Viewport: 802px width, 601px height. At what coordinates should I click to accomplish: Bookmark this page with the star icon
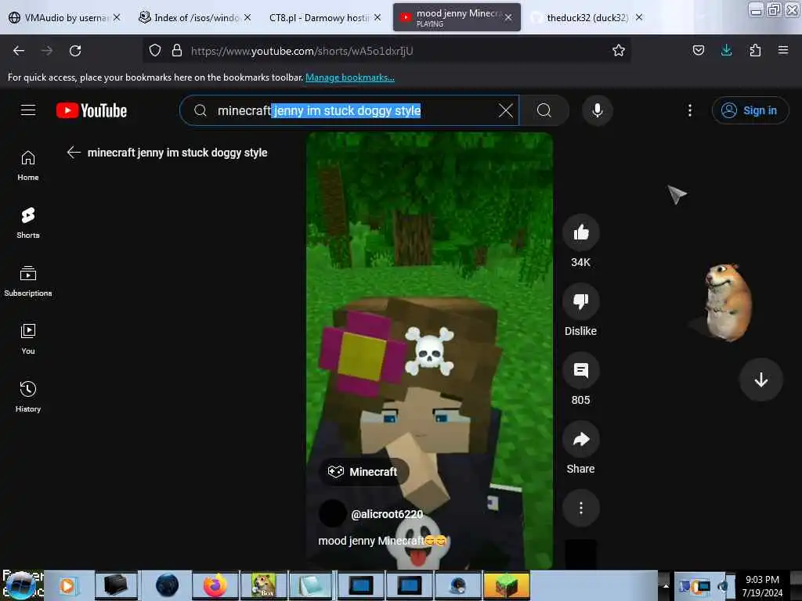619,50
